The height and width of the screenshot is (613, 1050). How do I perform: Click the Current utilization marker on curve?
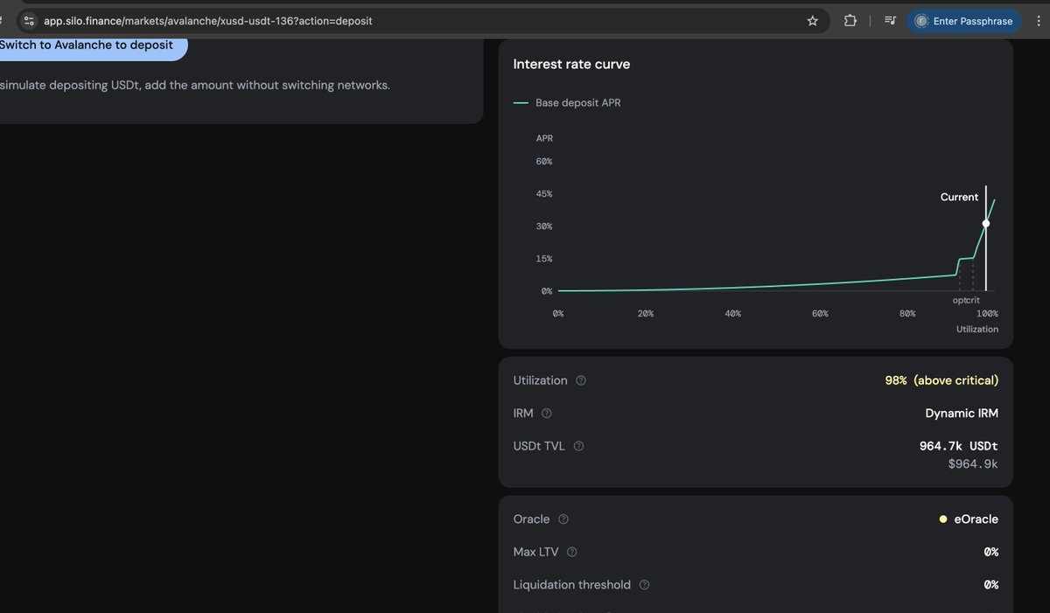986,224
